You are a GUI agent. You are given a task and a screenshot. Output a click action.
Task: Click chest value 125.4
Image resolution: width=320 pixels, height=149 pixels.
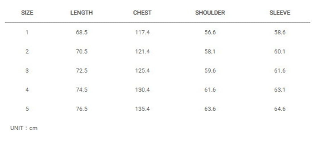pyautogui.click(x=142, y=71)
